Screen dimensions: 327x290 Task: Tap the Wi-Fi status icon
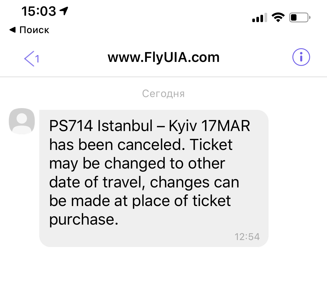click(x=278, y=18)
